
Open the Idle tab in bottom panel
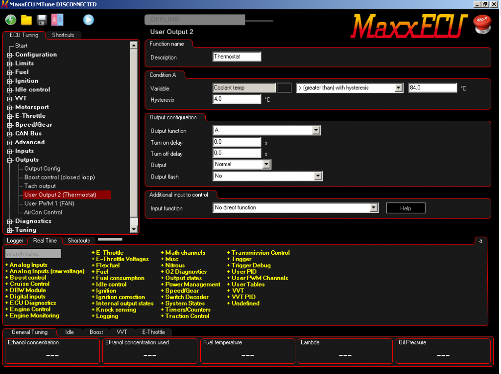pos(70,332)
